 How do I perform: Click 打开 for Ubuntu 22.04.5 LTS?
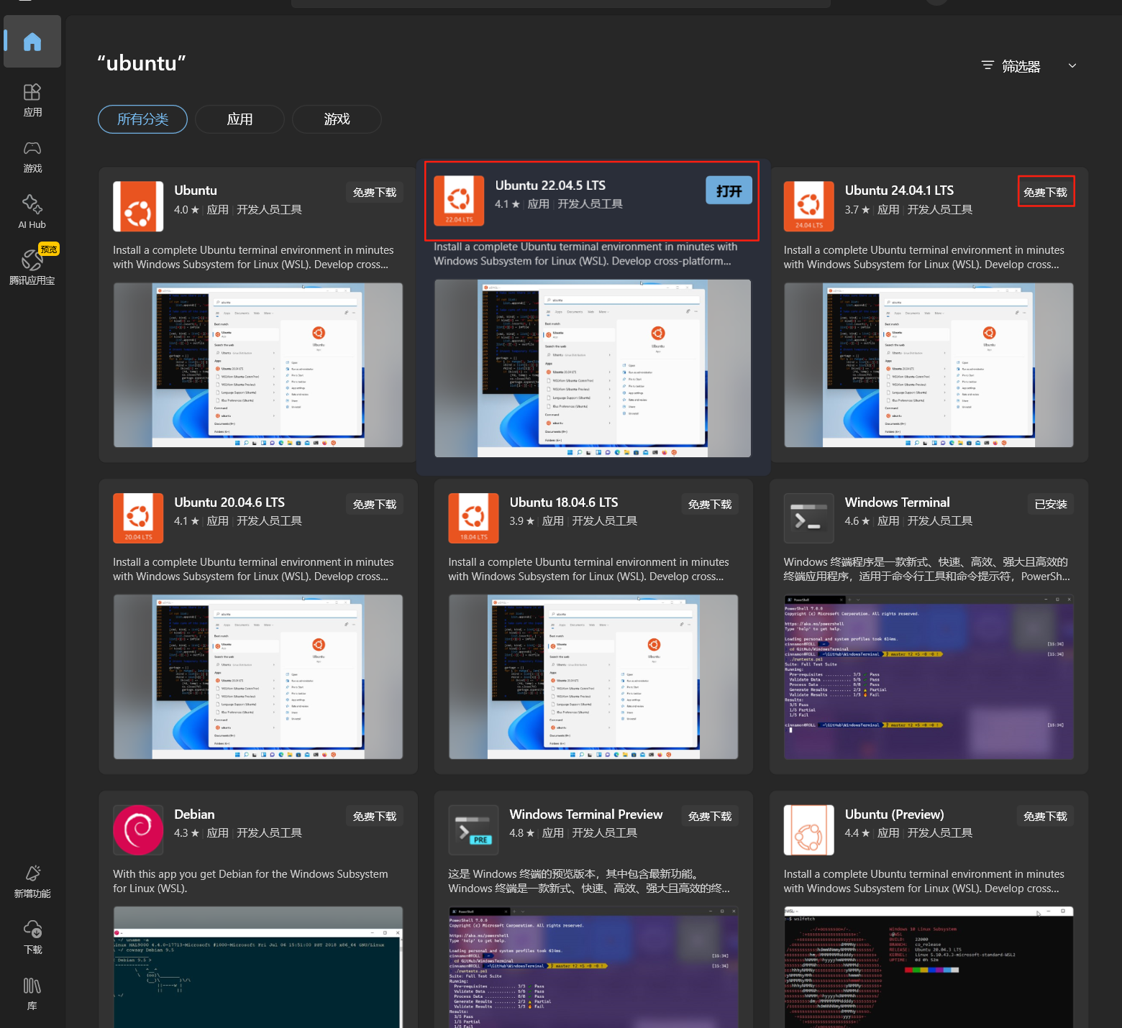[729, 191]
